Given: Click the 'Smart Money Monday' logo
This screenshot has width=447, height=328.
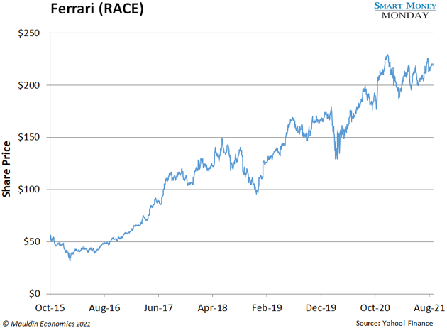Looking at the screenshot, I should coord(405,11).
